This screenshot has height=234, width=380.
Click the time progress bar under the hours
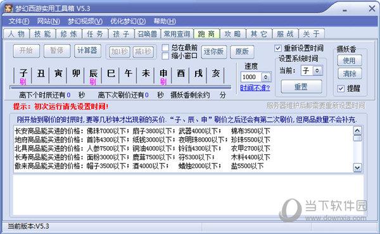[x=120, y=87]
